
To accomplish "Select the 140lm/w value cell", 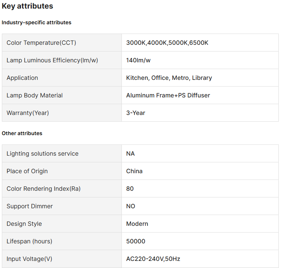I will tap(138, 60).
